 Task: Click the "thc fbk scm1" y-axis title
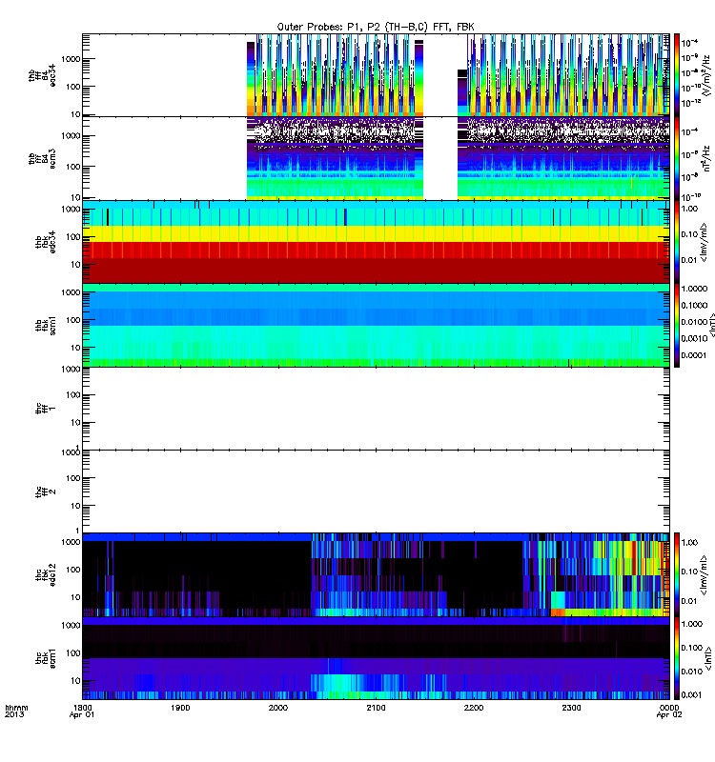click(46, 659)
